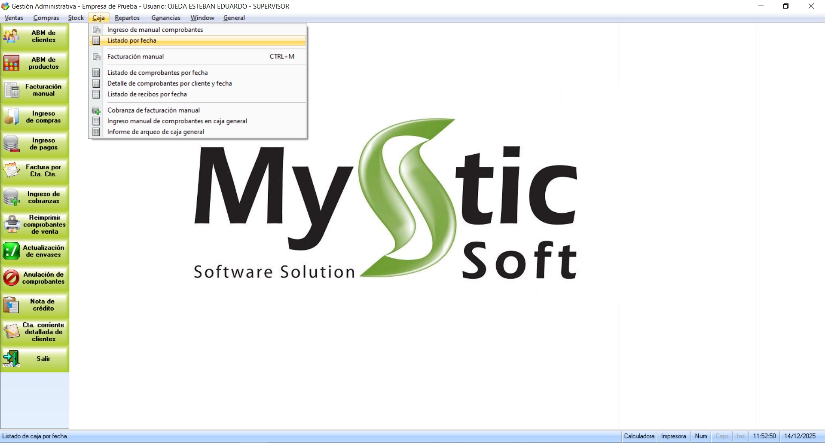Click Calculadora in the status bar

coord(639,436)
